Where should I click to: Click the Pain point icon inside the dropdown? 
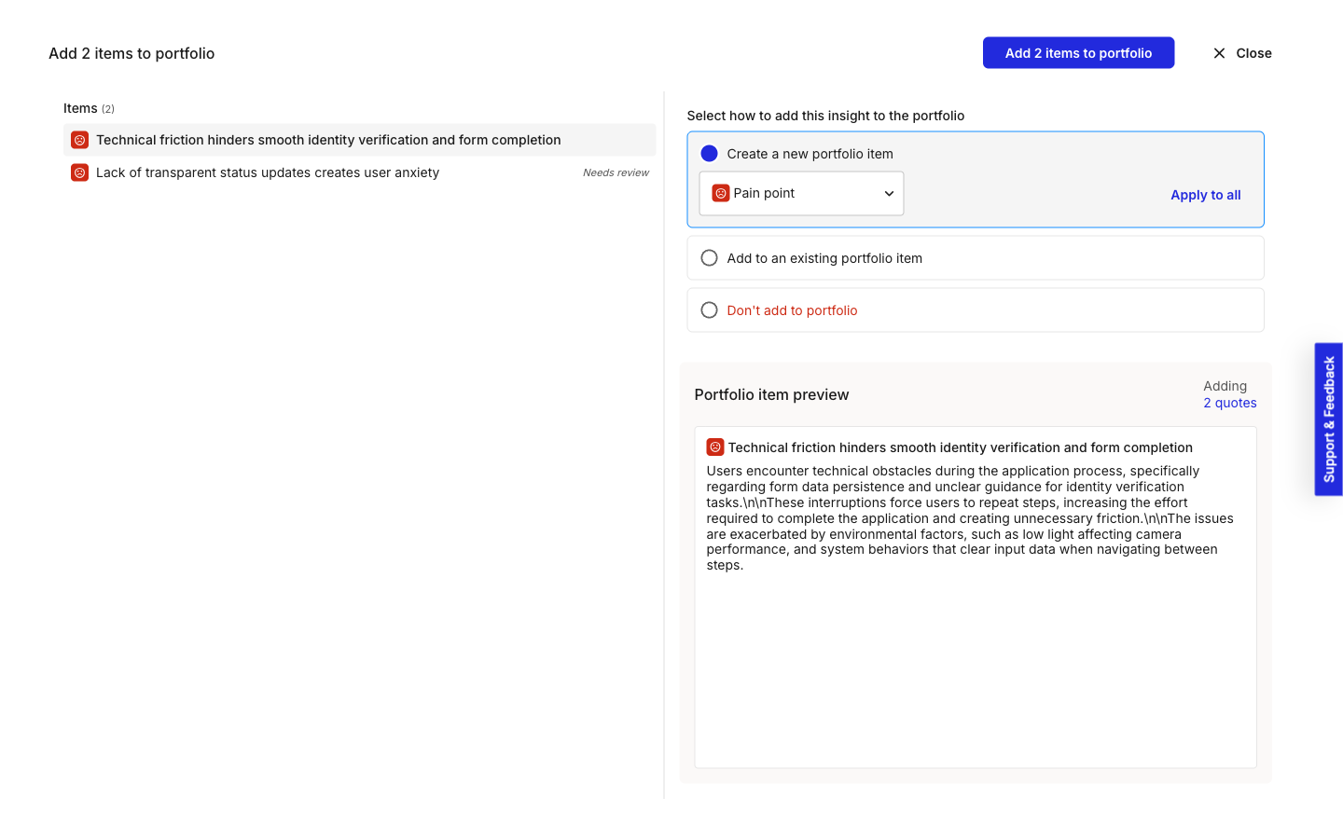(720, 193)
